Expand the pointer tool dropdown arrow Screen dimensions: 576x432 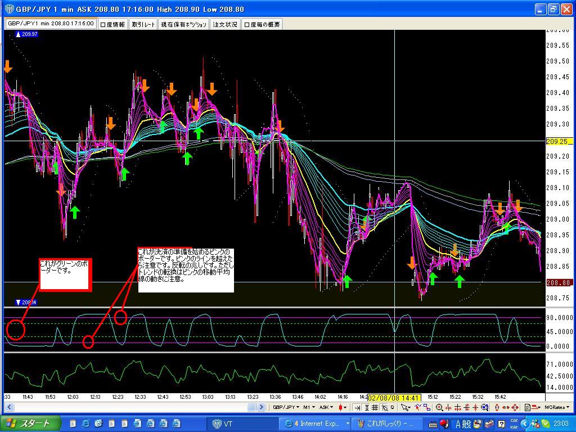[409, 408]
